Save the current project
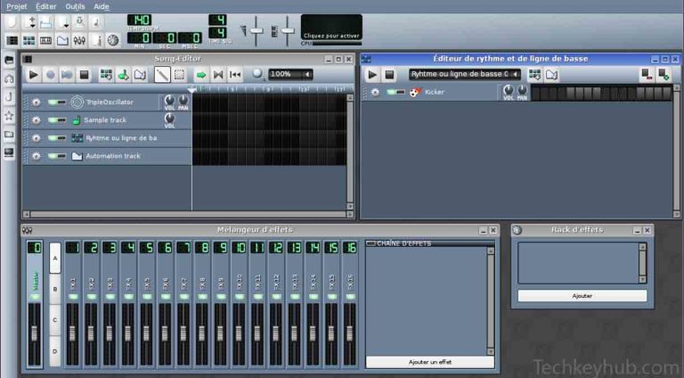This screenshot has width=684, height=378. (79, 22)
